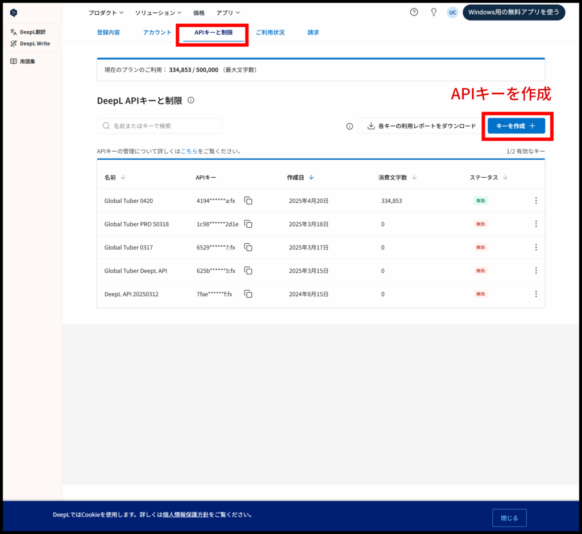
Task: Click the DeepL logo icon
Action: coord(14,12)
